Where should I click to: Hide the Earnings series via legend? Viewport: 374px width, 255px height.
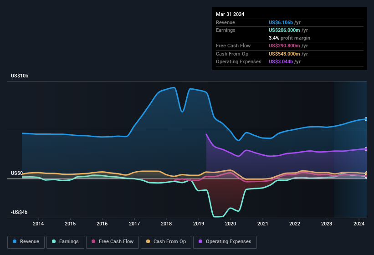tap(66, 242)
